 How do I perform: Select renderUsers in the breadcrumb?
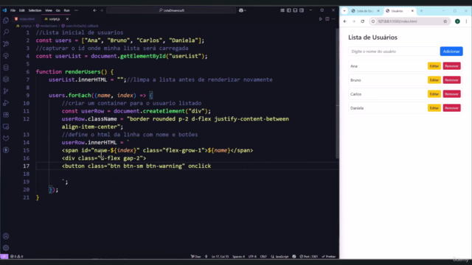click(x=46, y=26)
